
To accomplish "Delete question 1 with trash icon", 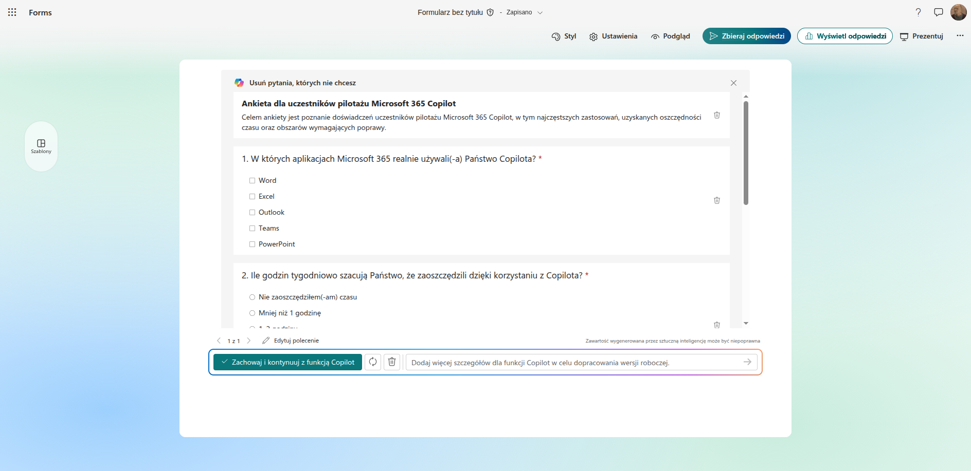I will [717, 200].
